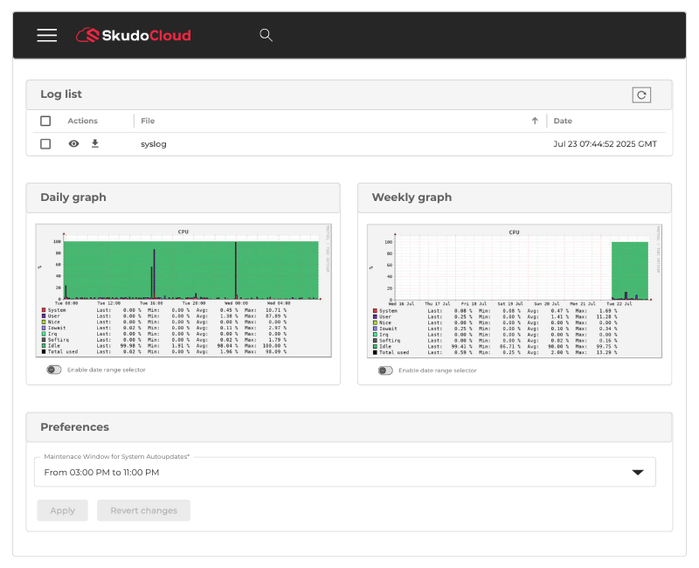This screenshot has height=568, width=699.
Task: Click the Weekly graph heading
Action: (412, 197)
